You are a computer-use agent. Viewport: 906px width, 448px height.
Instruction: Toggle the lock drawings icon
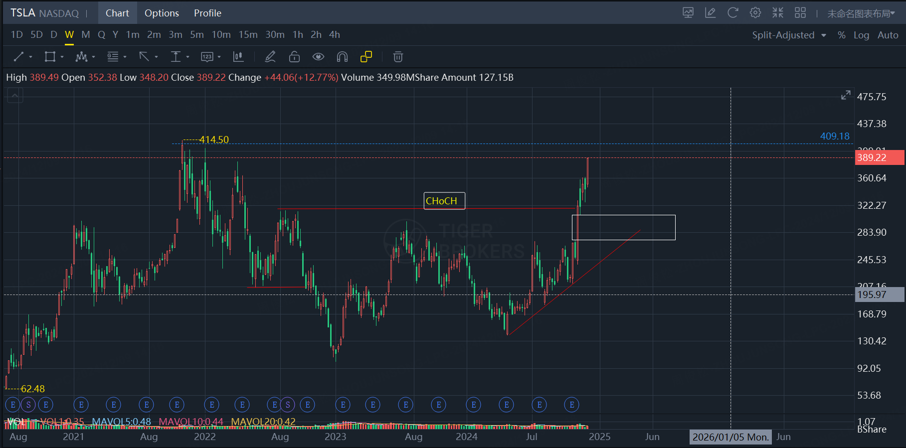294,57
